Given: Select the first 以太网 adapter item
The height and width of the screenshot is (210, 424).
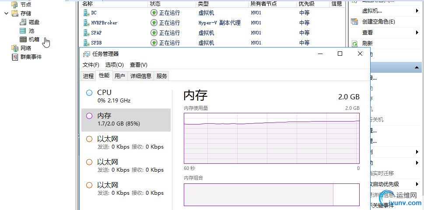Looking at the screenshot, I should pos(126,143).
